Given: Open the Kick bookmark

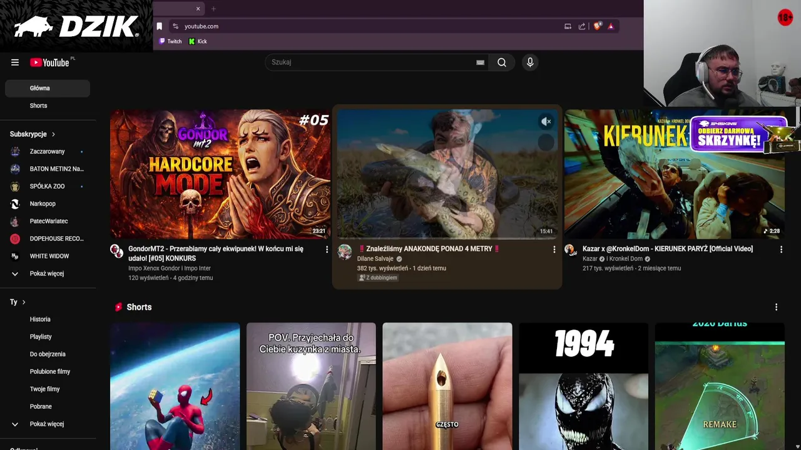Looking at the screenshot, I should pyautogui.click(x=198, y=41).
